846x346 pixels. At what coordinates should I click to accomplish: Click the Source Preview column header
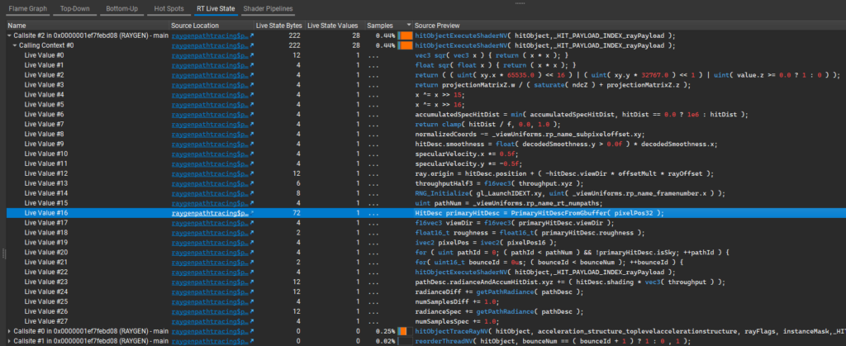tap(629, 26)
